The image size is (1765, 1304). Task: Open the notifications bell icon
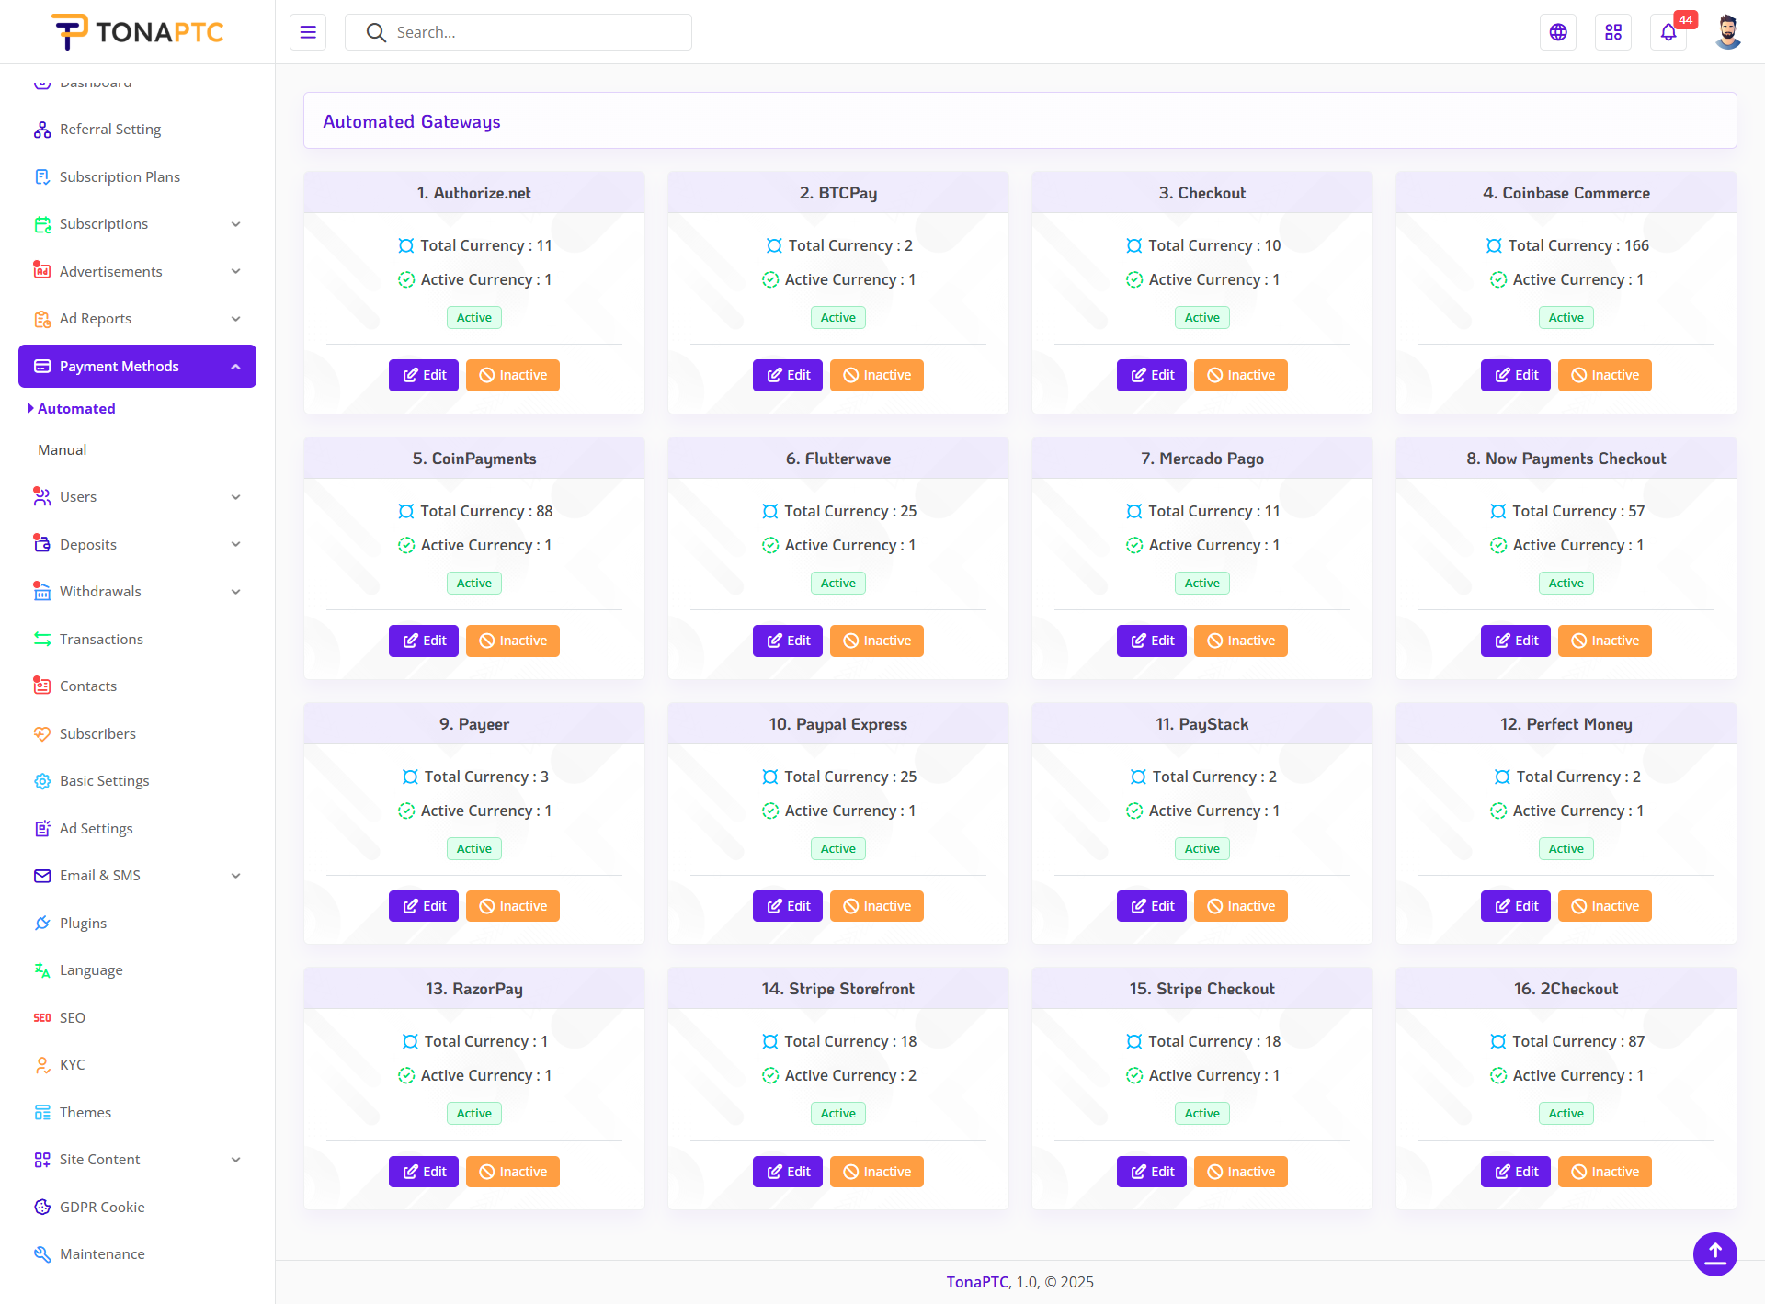1668,33
